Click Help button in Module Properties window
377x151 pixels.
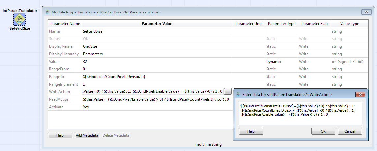click(x=60, y=135)
